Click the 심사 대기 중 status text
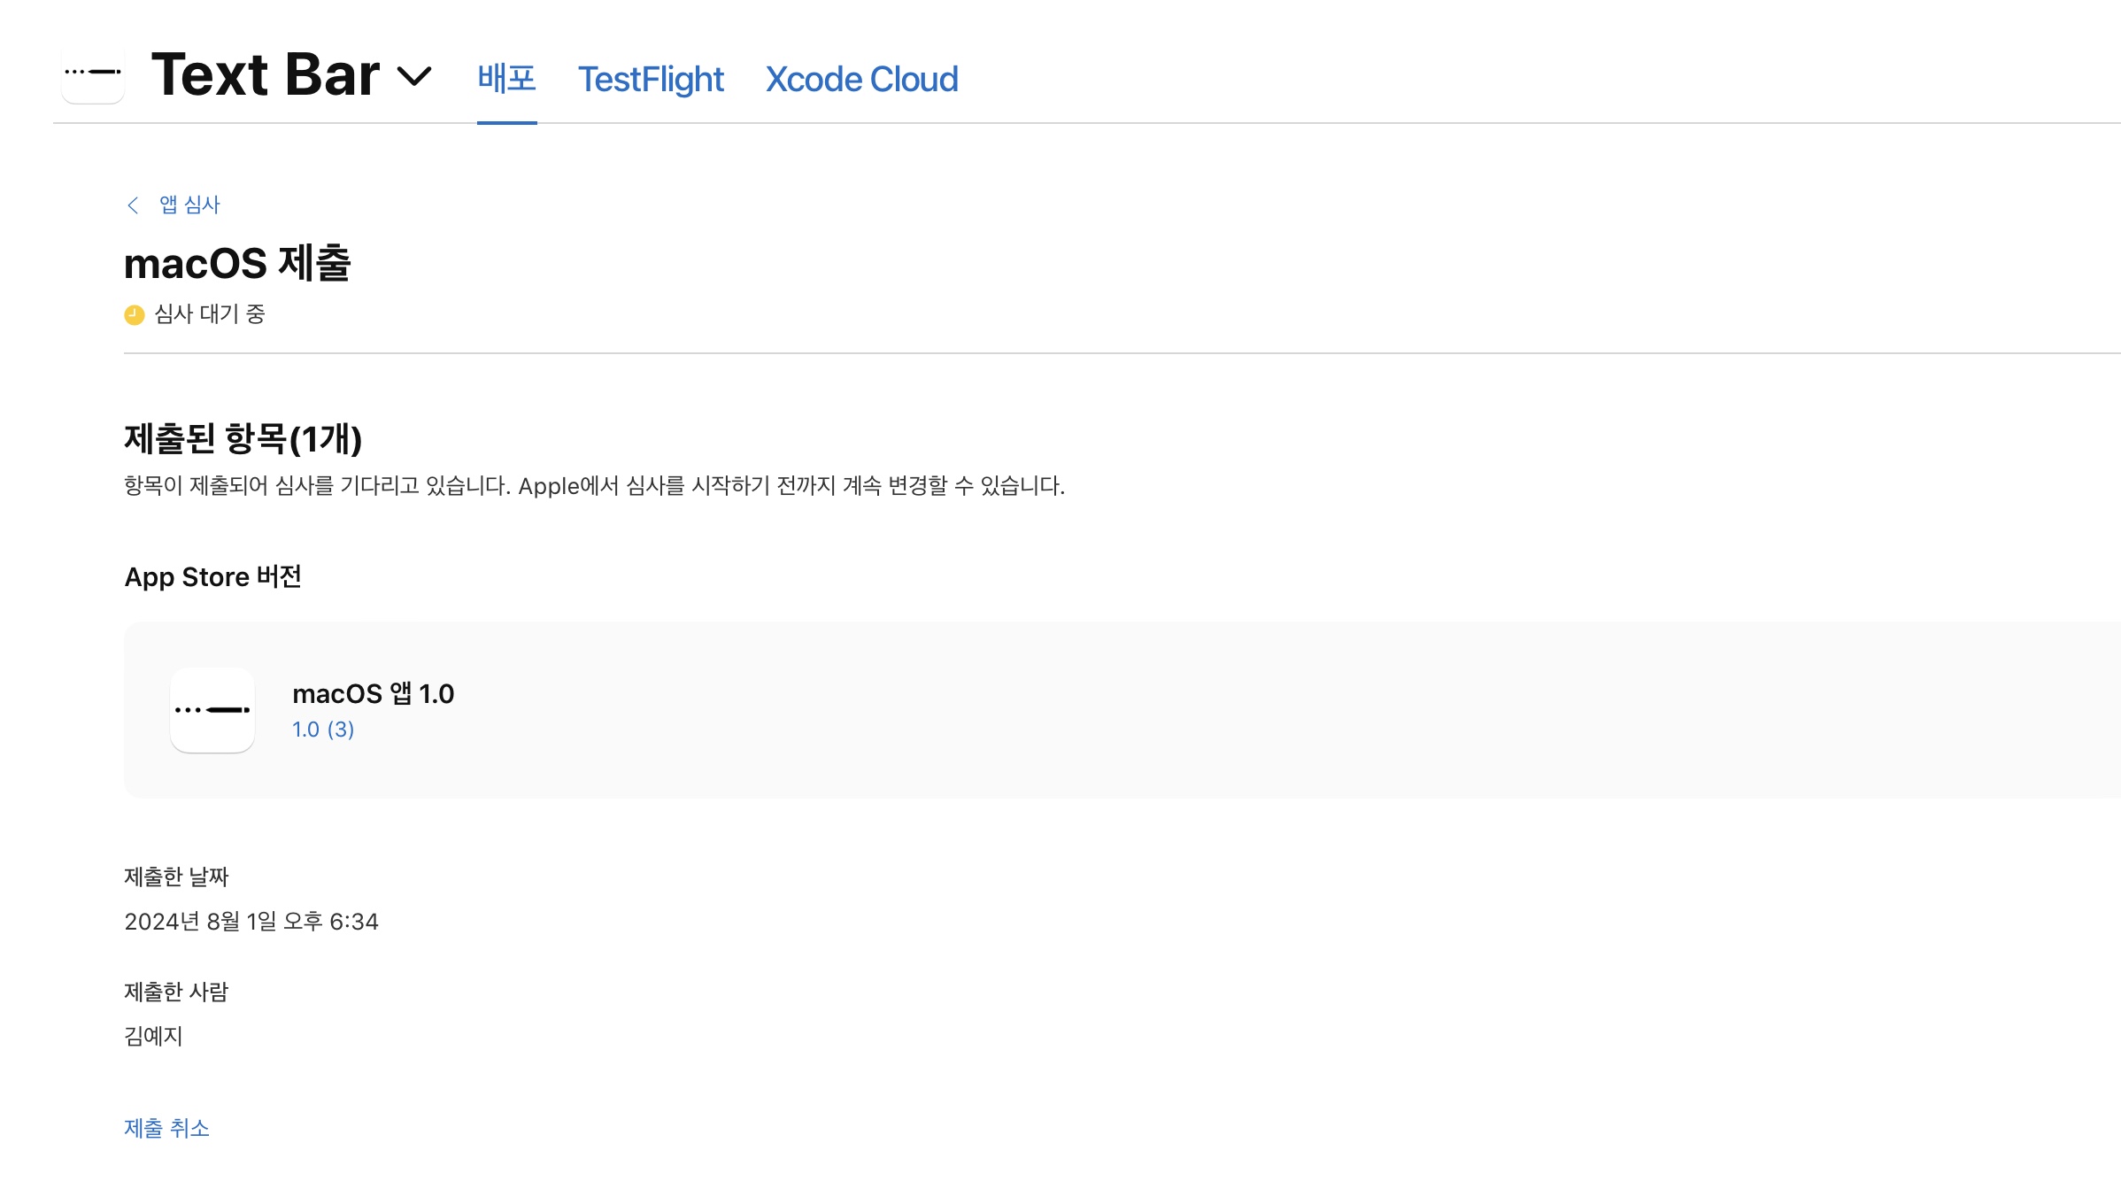2121x1197 pixels. tap(210, 314)
